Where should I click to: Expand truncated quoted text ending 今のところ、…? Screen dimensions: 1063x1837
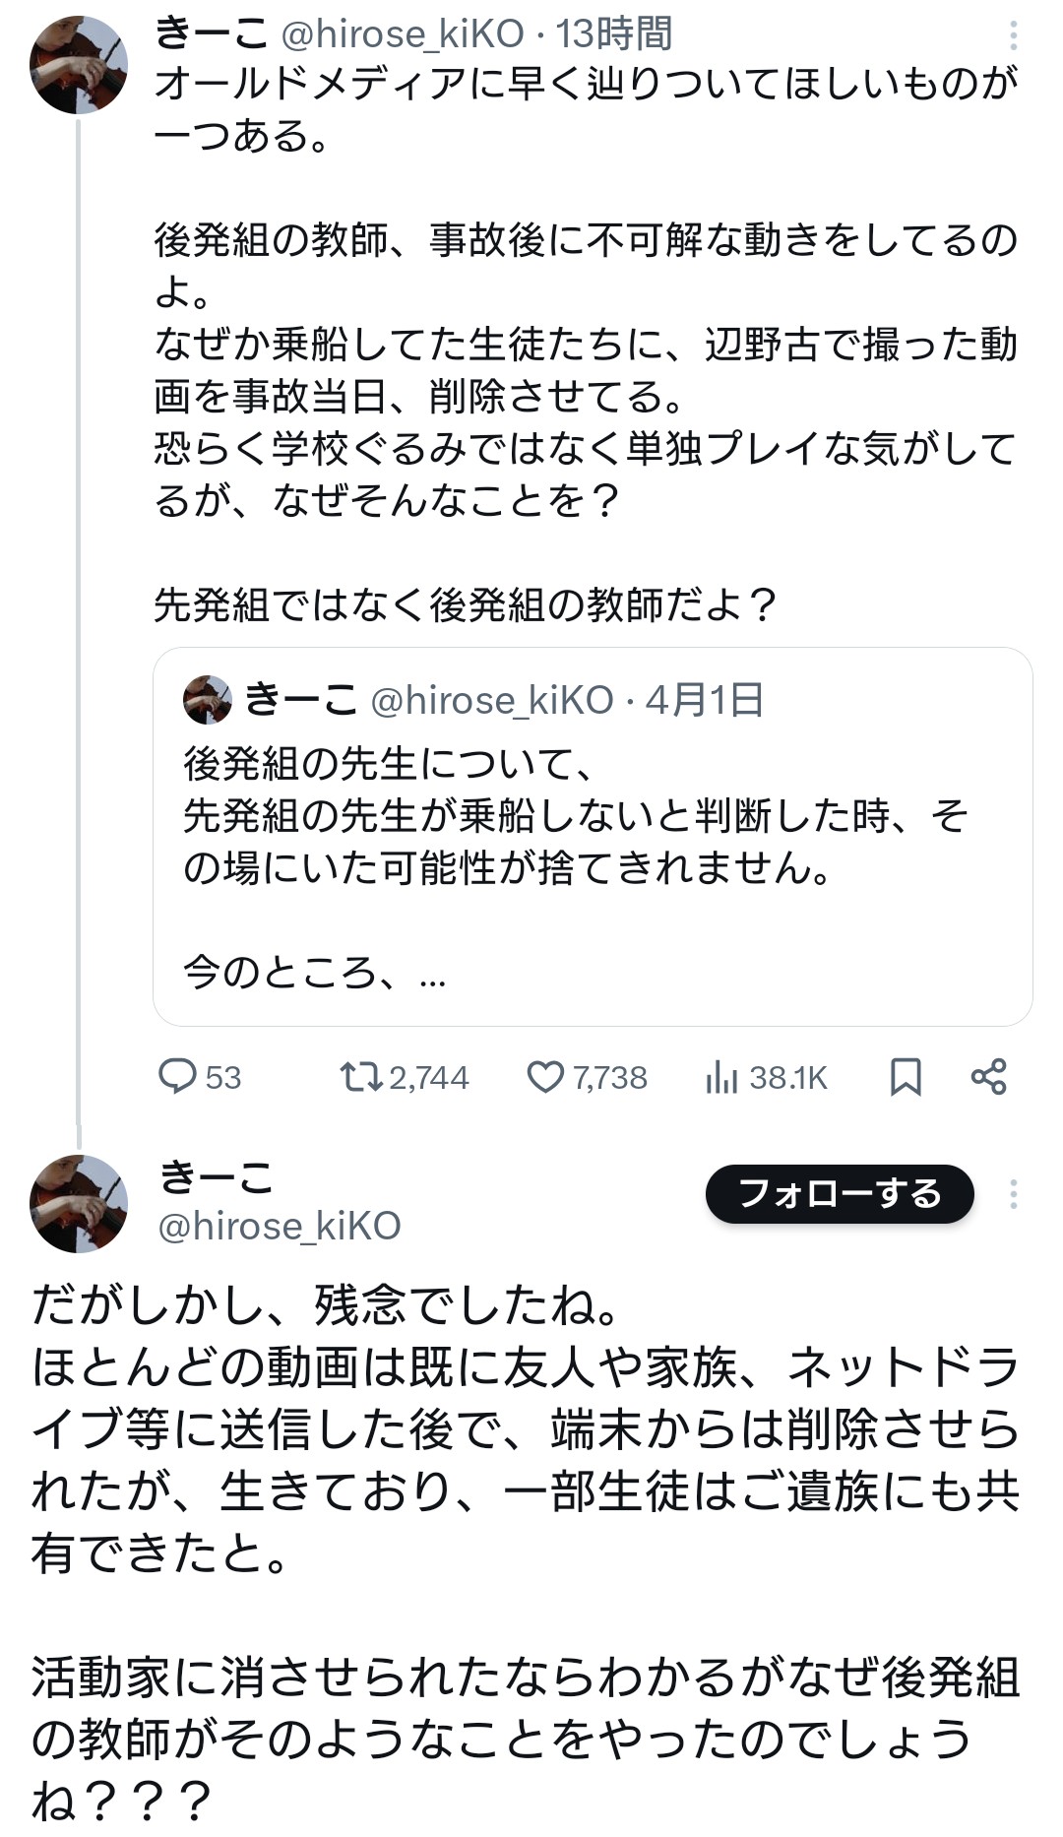point(315,973)
